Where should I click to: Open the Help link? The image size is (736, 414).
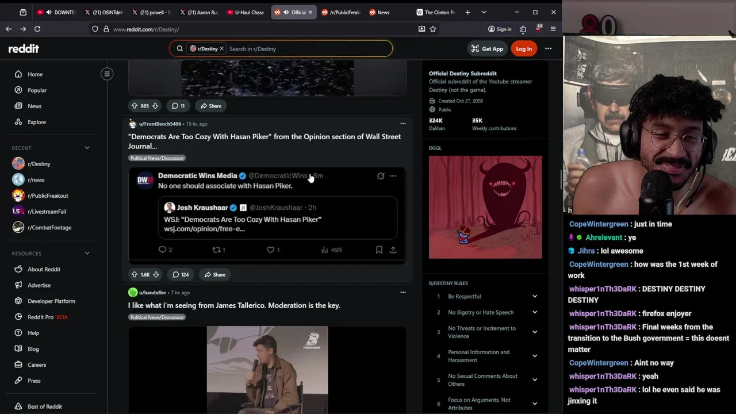[x=33, y=333]
